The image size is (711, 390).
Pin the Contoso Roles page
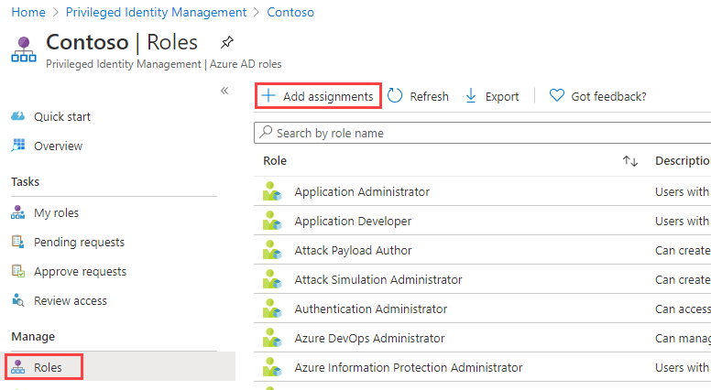point(226,43)
